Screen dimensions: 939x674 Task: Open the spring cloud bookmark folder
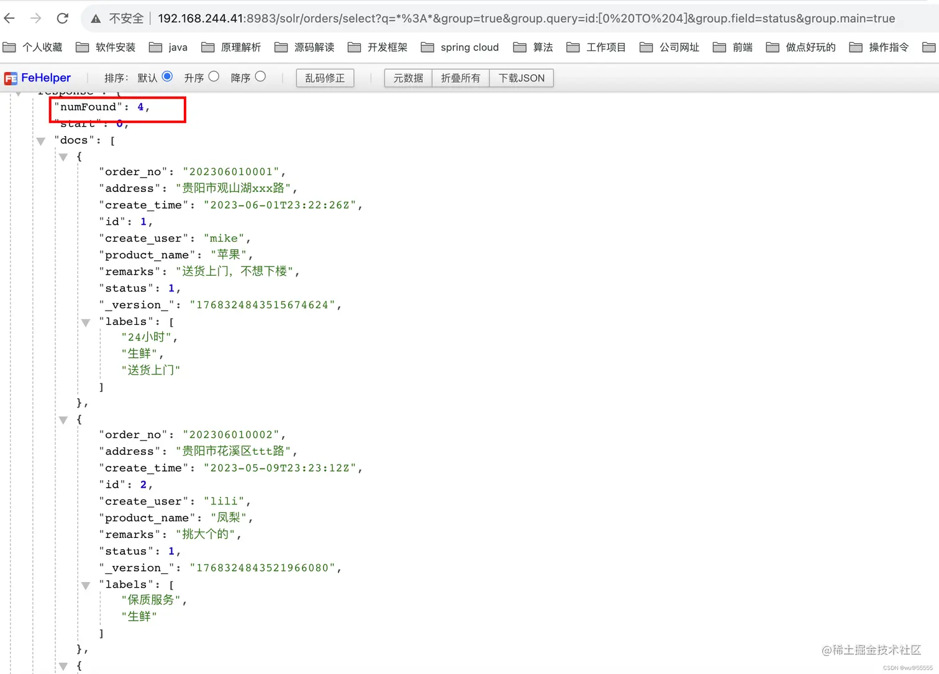pos(460,47)
